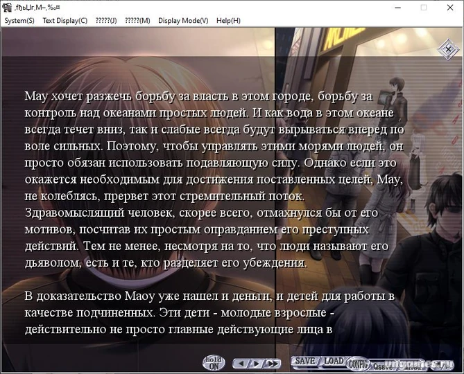
Task: Minimize the game window
Action: point(397,8)
